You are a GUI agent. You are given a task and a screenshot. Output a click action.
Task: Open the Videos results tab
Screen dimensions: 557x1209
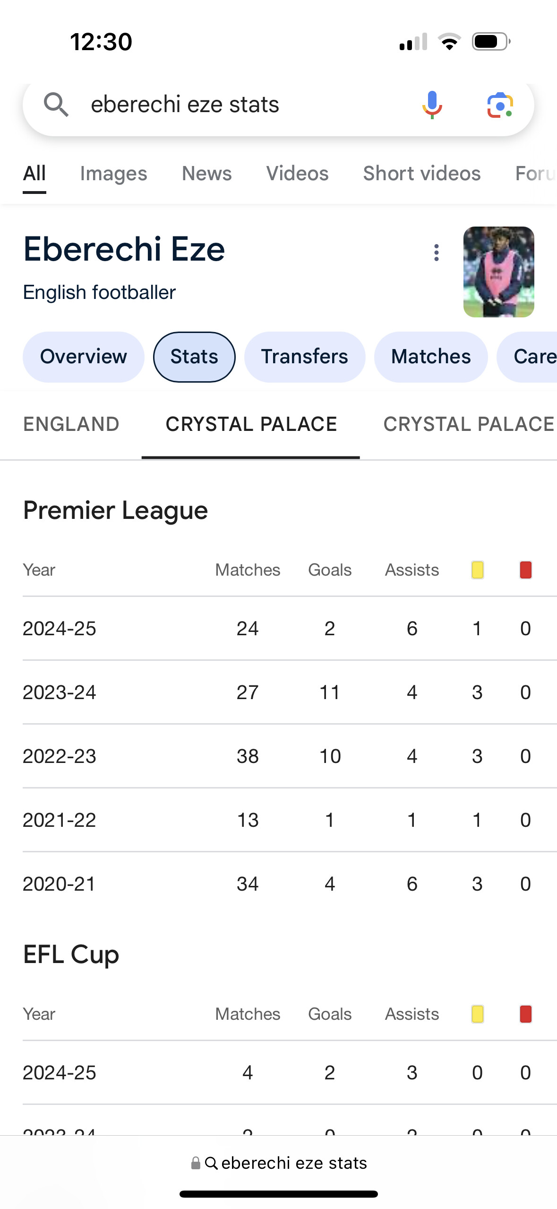tap(297, 174)
